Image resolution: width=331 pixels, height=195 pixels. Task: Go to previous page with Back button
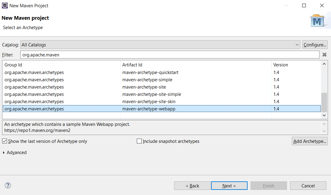[x=192, y=186]
